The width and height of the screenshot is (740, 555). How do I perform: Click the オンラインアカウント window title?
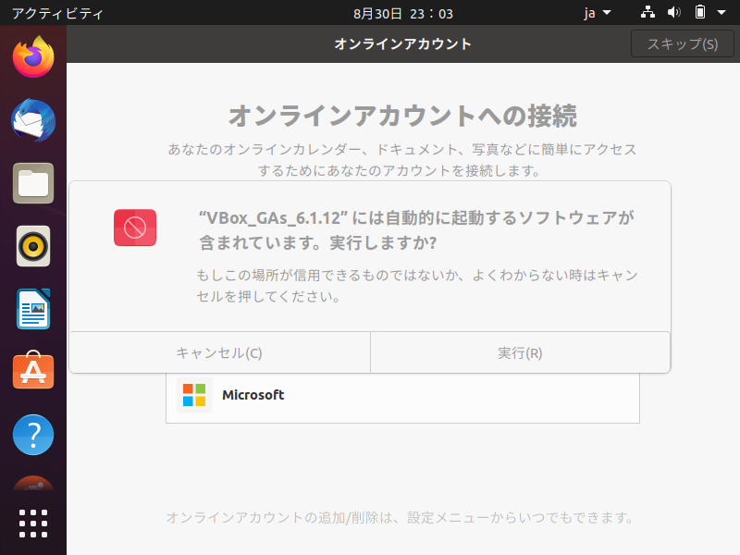(x=402, y=43)
